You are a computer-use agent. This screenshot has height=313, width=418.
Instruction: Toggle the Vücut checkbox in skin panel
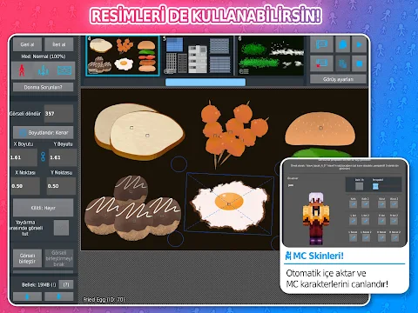381,204
